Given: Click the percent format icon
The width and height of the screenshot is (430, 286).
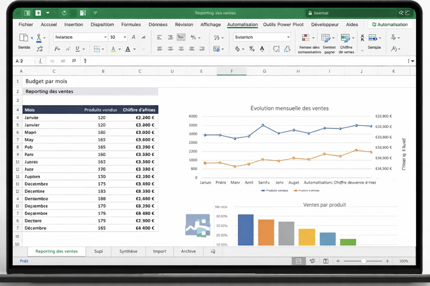Looking at the screenshot, I should pyautogui.click(x=193, y=38).
